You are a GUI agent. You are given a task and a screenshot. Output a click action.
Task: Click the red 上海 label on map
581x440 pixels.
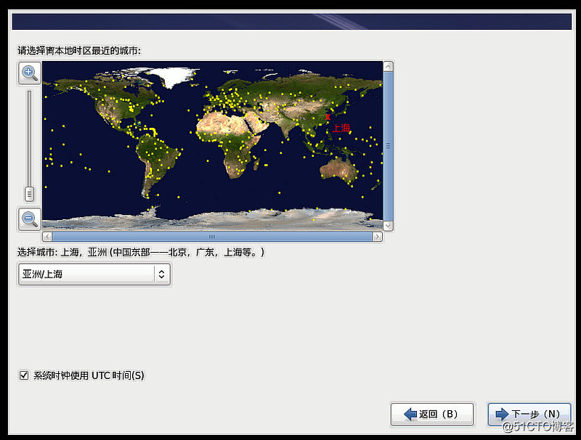tap(341, 128)
